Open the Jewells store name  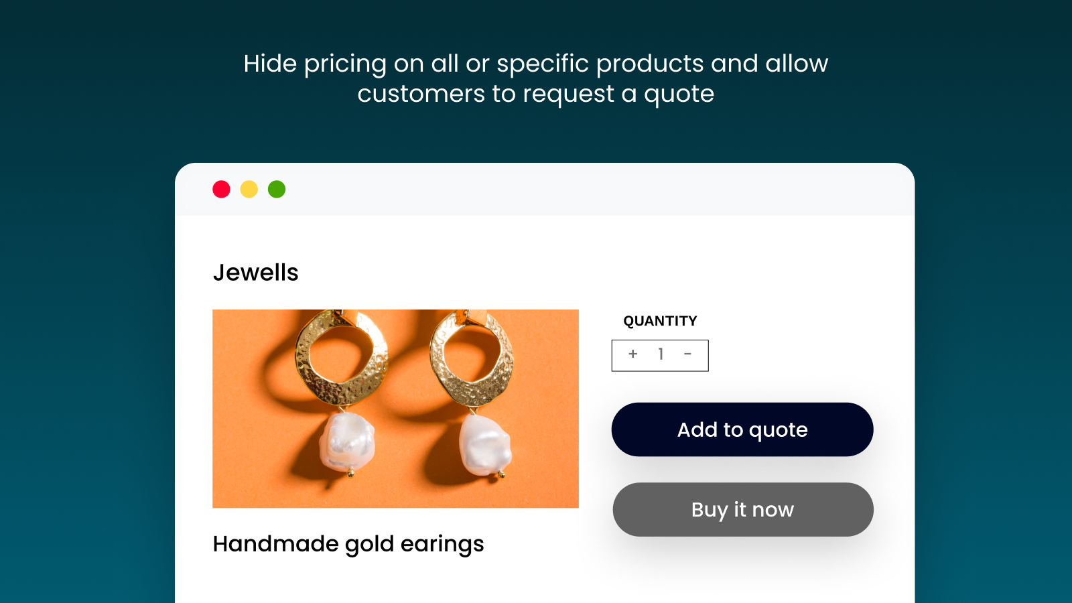click(x=255, y=273)
